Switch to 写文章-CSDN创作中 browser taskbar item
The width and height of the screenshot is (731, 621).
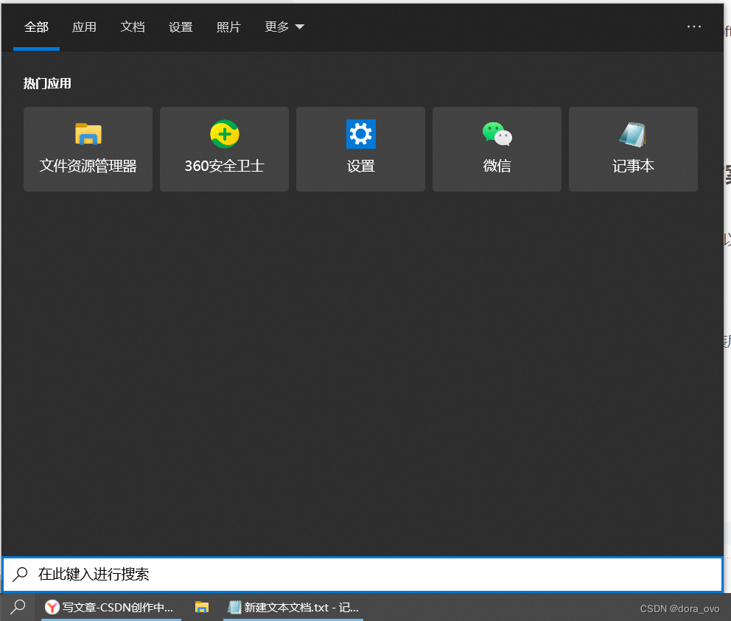click(111, 607)
